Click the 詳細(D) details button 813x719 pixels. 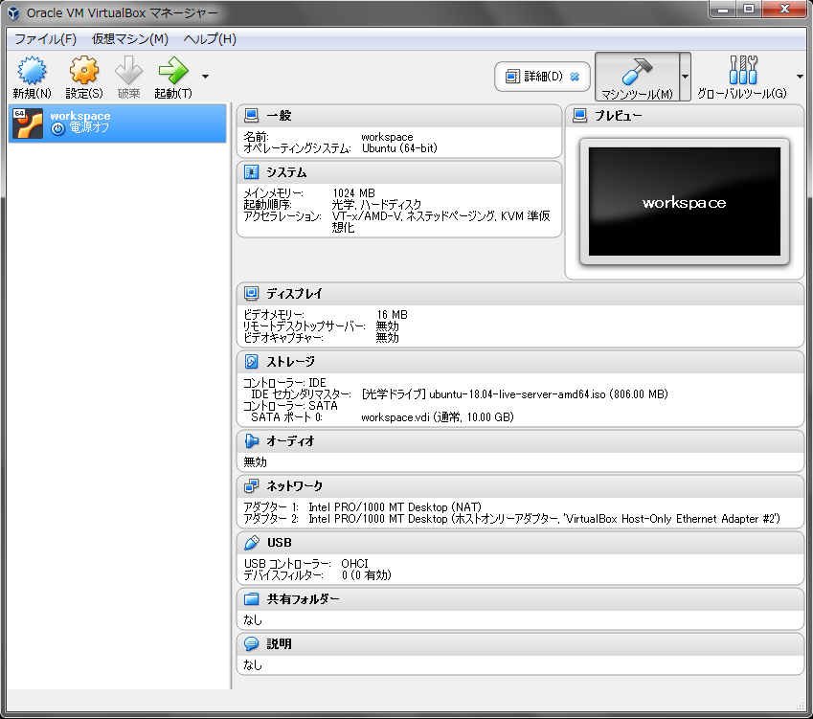[542, 77]
